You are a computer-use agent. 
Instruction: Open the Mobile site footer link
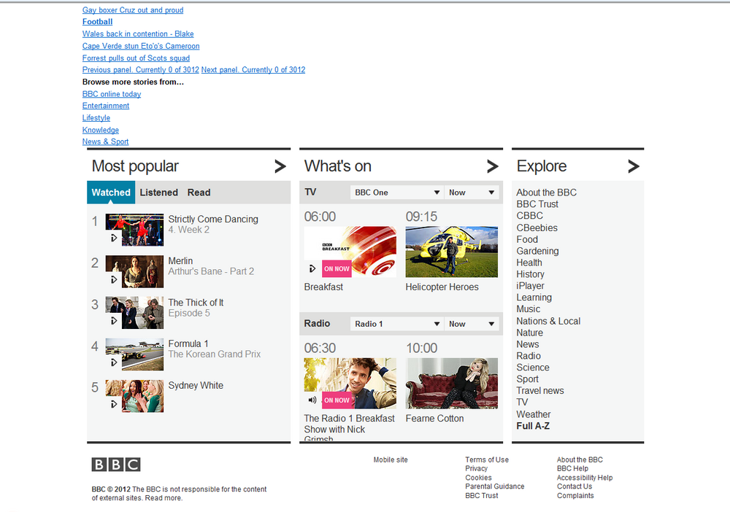[x=391, y=460]
